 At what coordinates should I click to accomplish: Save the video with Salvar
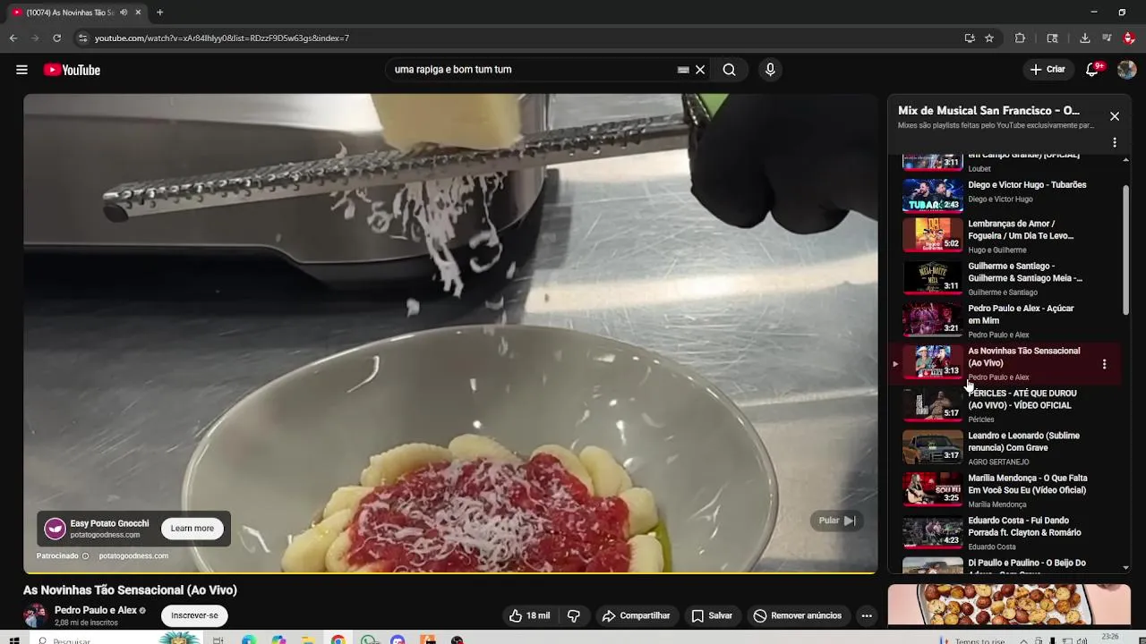713,615
